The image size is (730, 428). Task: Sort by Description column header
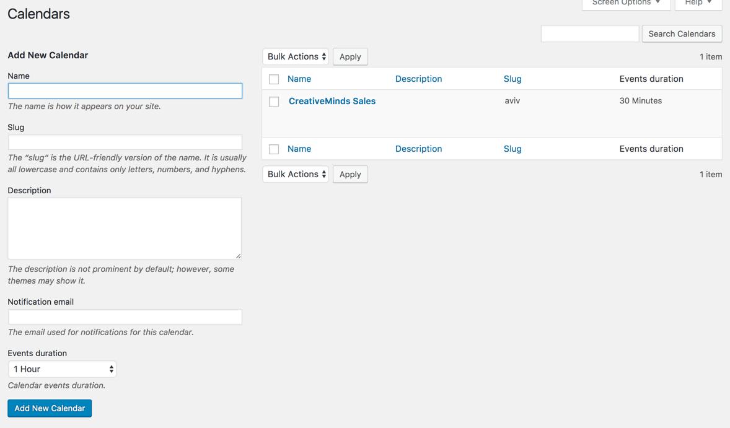pos(418,79)
